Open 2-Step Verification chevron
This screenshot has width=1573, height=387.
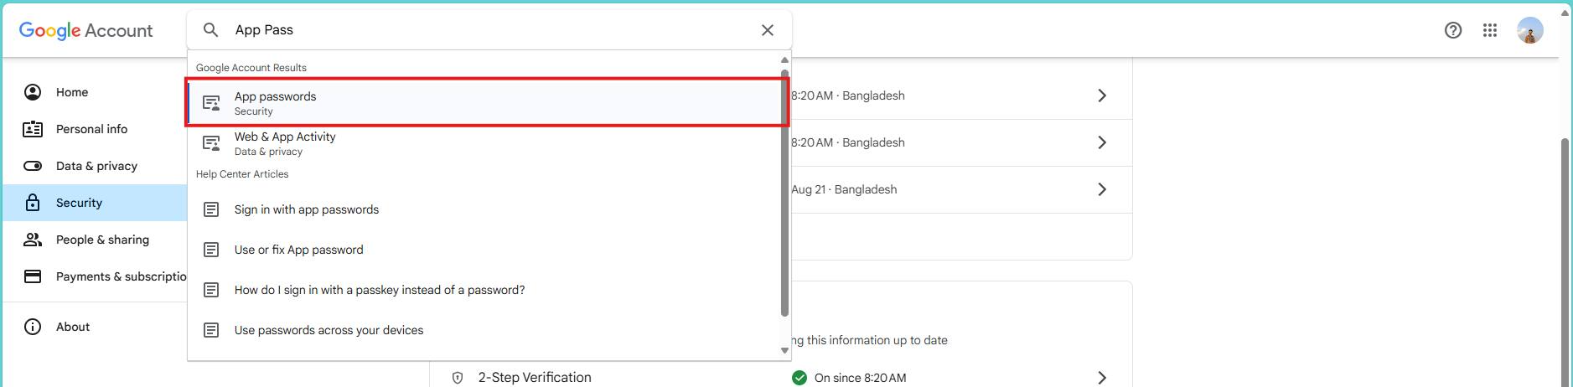[x=1102, y=378]
